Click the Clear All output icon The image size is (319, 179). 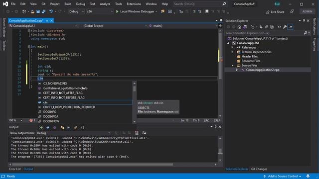pyautogui.click(x=137, y=133)
